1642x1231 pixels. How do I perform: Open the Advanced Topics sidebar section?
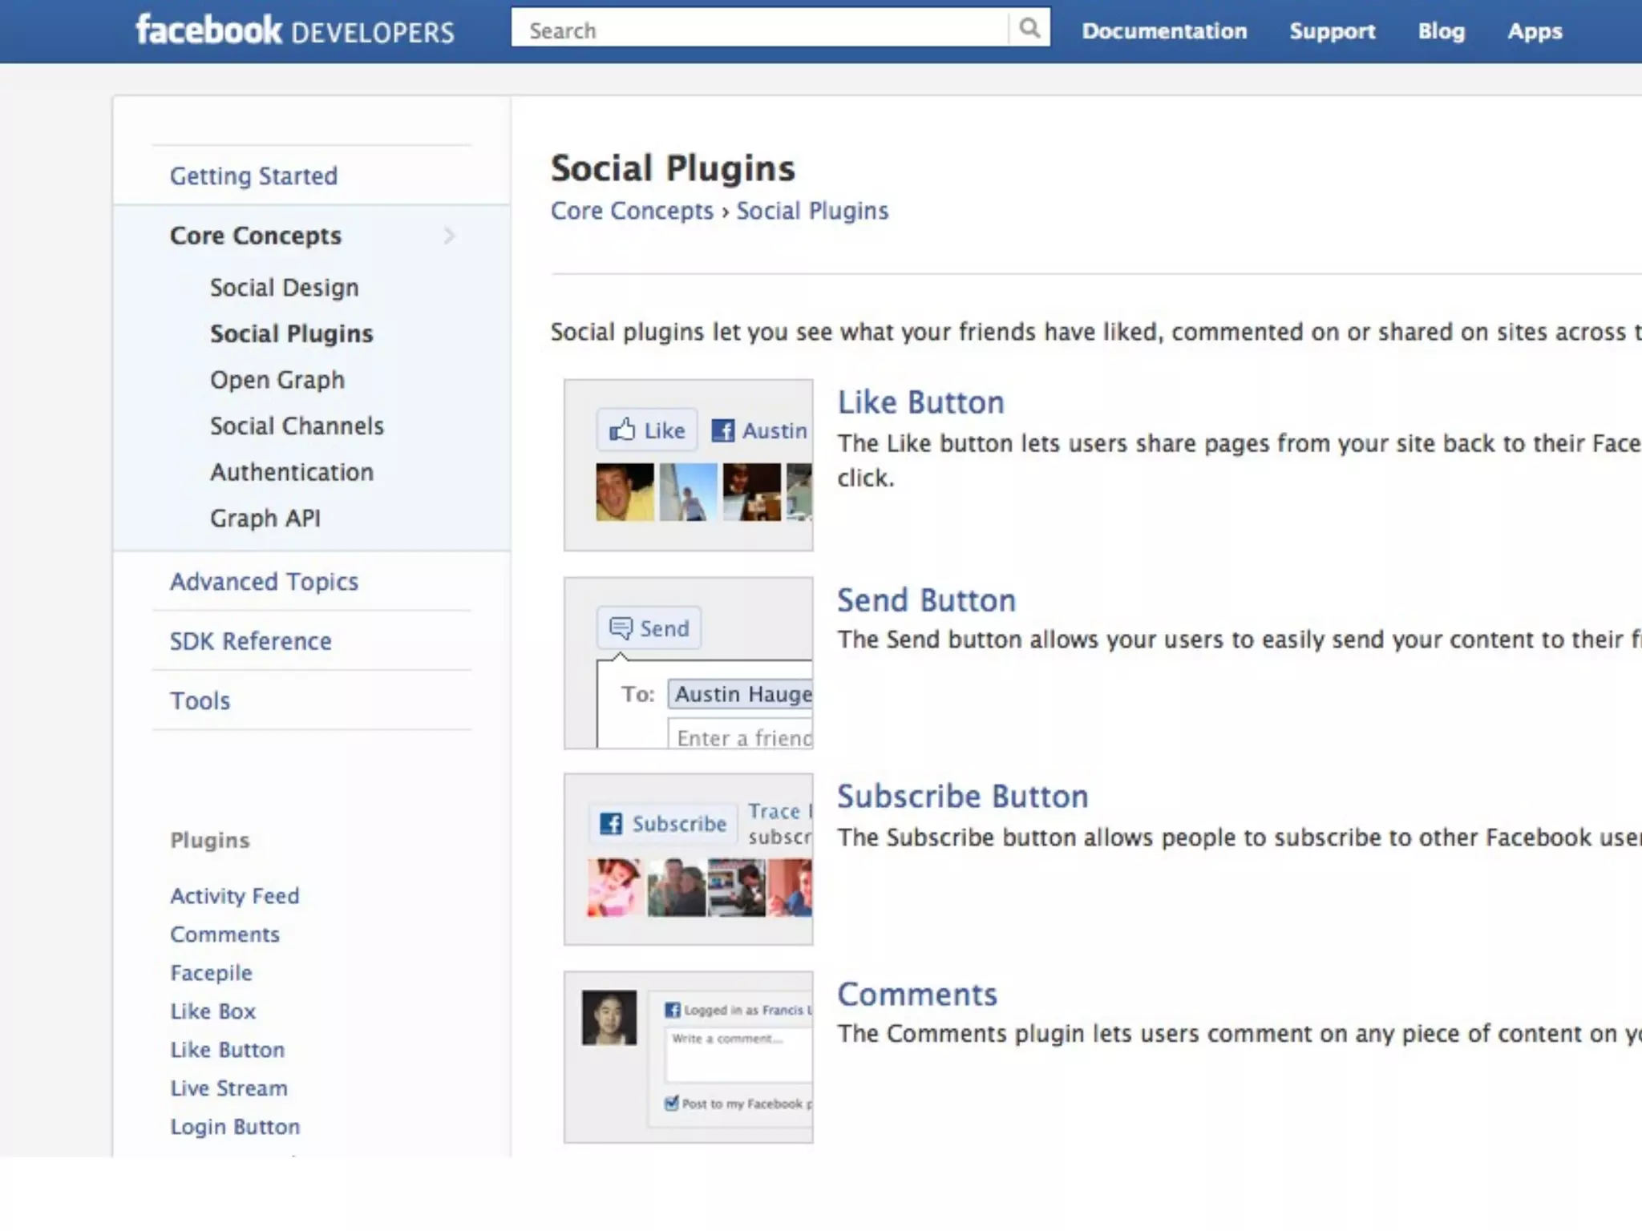point(264,581)
